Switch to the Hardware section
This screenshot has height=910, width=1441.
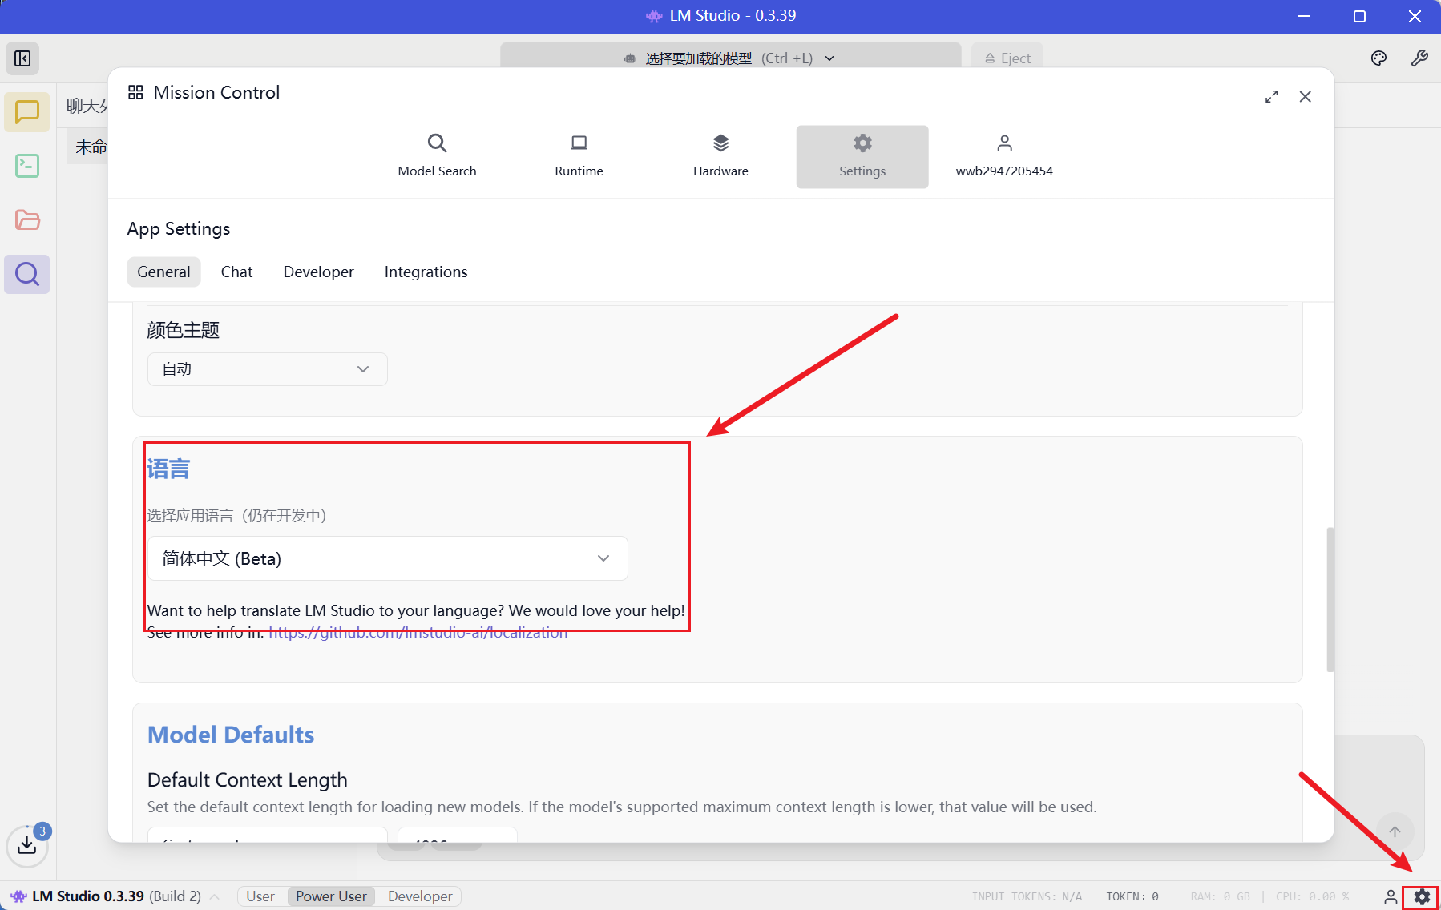(x=720, y=156)
